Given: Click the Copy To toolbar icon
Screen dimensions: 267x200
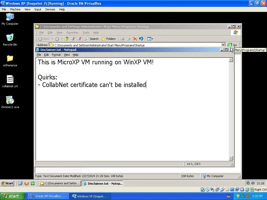Looking at the screenshot, I should pyautogui.click(x=129, y=39).
